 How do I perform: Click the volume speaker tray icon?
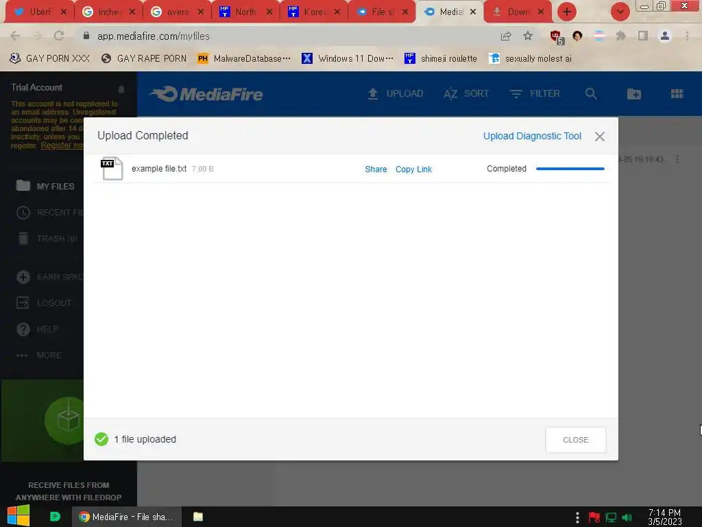click(x=627, y=517)
